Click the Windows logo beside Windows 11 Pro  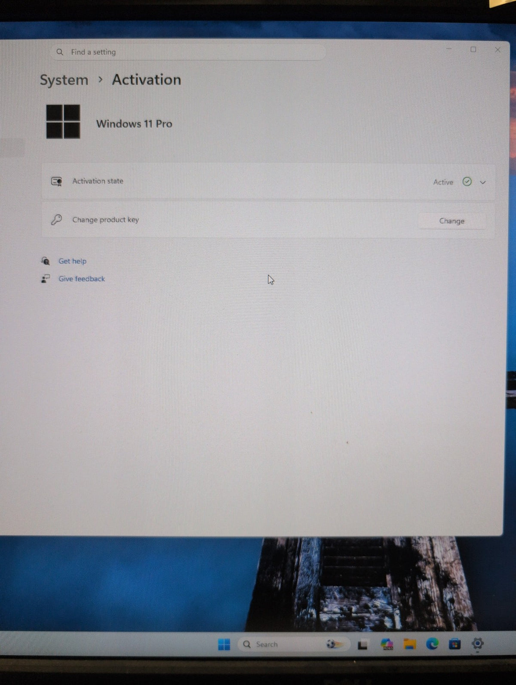[63, 122]
